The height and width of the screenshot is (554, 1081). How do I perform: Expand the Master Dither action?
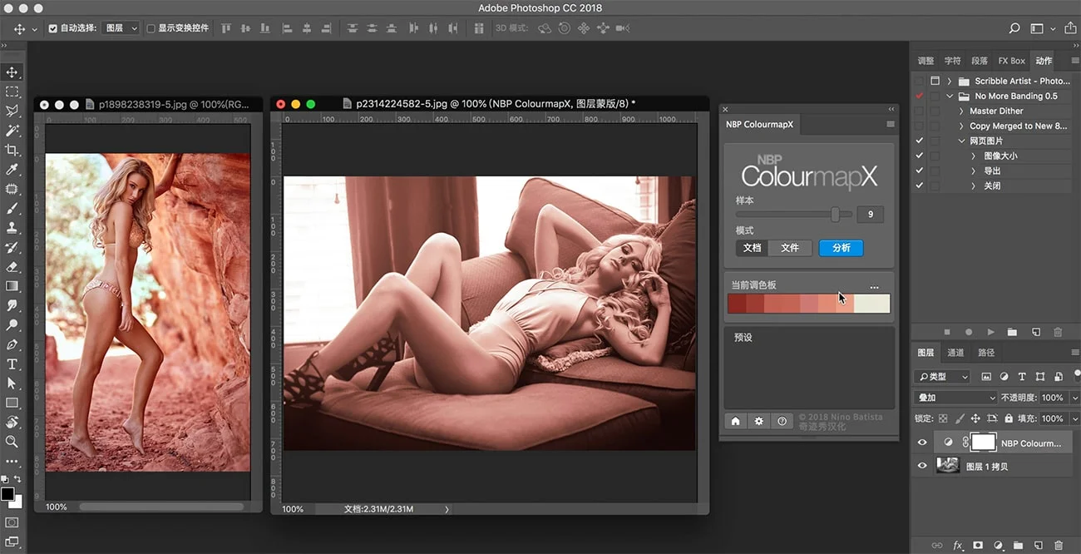click(x=961, y=111)
